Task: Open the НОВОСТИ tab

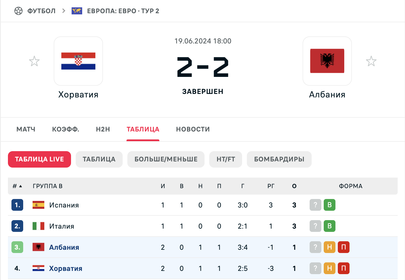Action: 193,129
